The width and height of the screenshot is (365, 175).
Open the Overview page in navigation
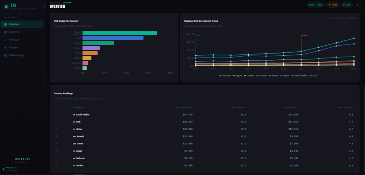22,24
